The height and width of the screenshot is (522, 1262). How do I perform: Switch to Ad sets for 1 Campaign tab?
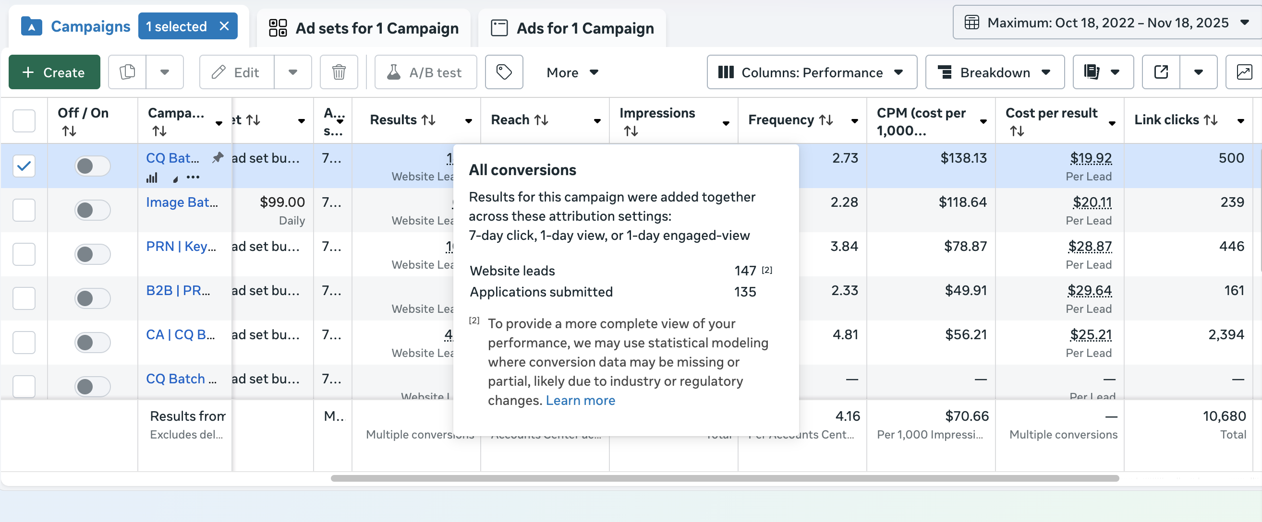point(364,28)
